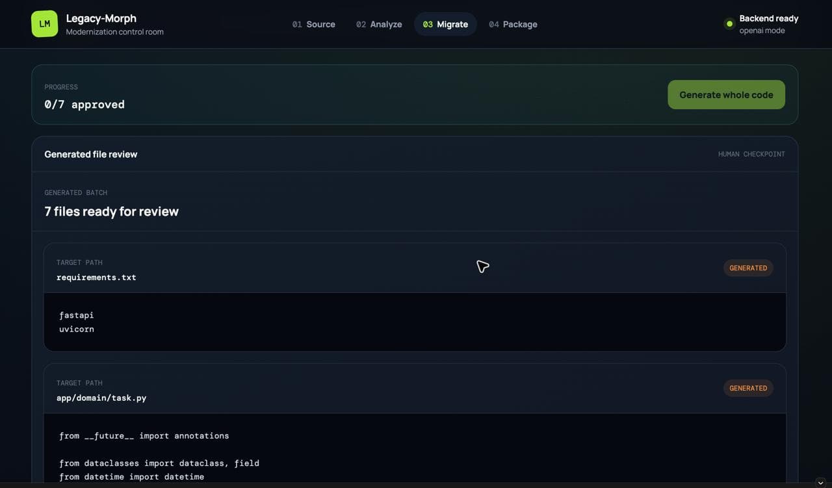Click the PROGRESS label
This screenshot has width=832, height=488.
coord(61,87)
